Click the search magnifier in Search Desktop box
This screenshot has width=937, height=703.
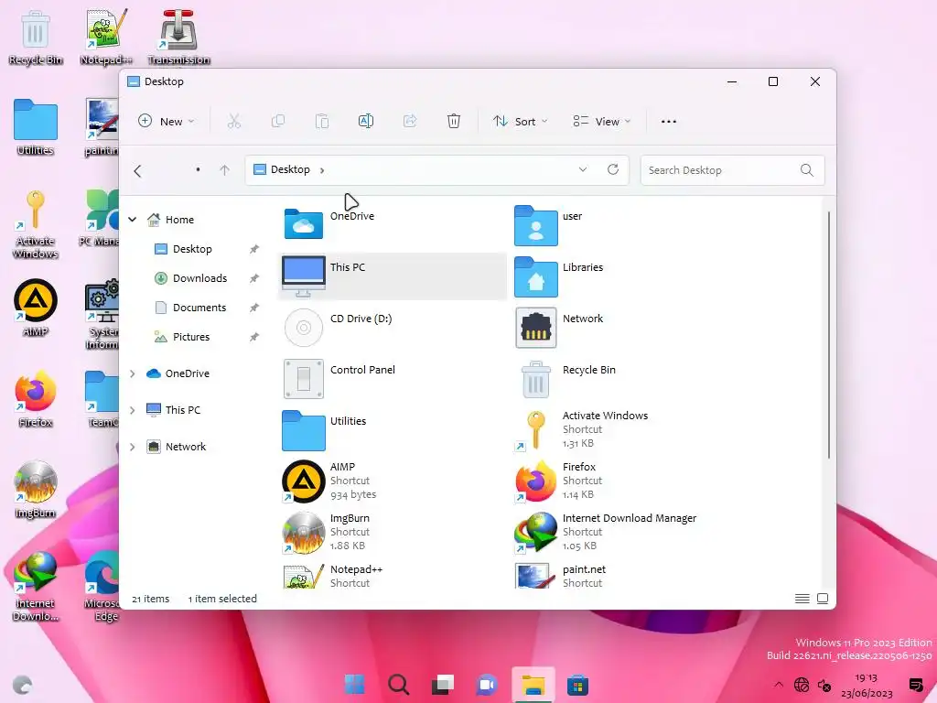pos(807,170)
